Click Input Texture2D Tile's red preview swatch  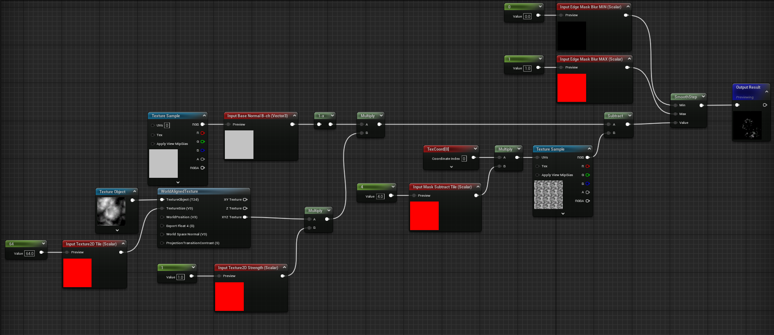pos(77,273)
